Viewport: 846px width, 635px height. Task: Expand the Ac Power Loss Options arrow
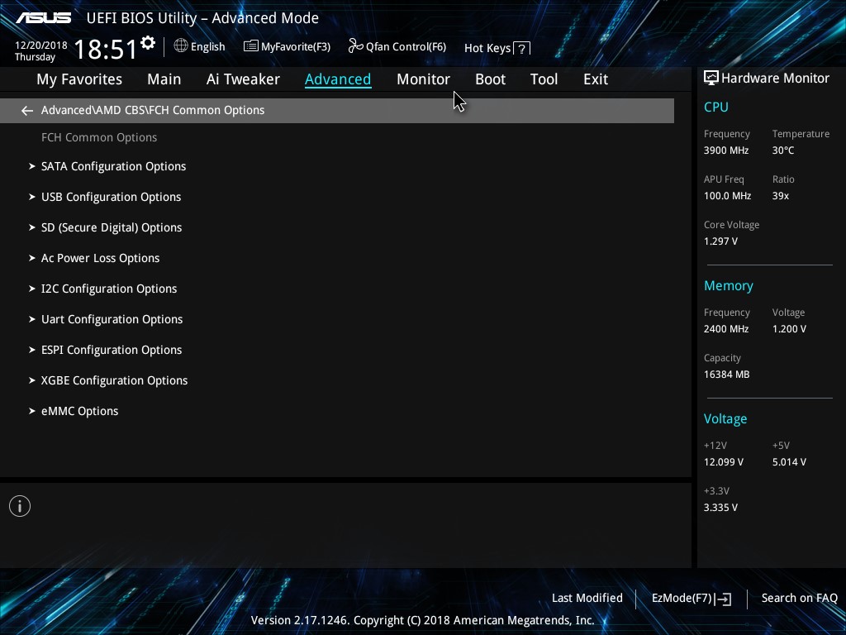[x=32, y=258]
